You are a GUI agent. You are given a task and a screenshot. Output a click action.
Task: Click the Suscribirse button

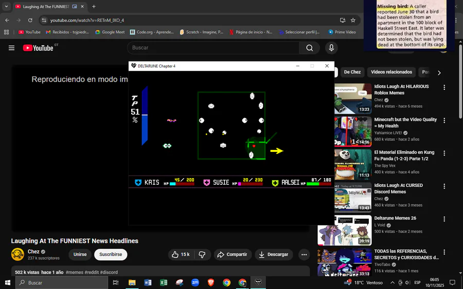tap(111, 255)
